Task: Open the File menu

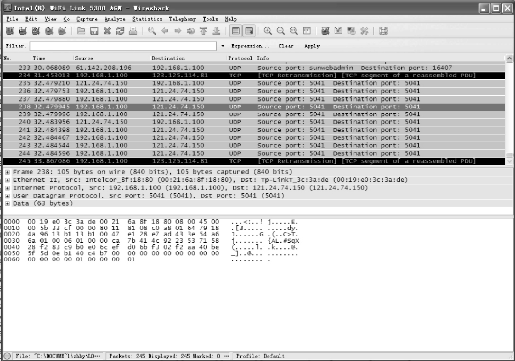Action: pos(12,19)
